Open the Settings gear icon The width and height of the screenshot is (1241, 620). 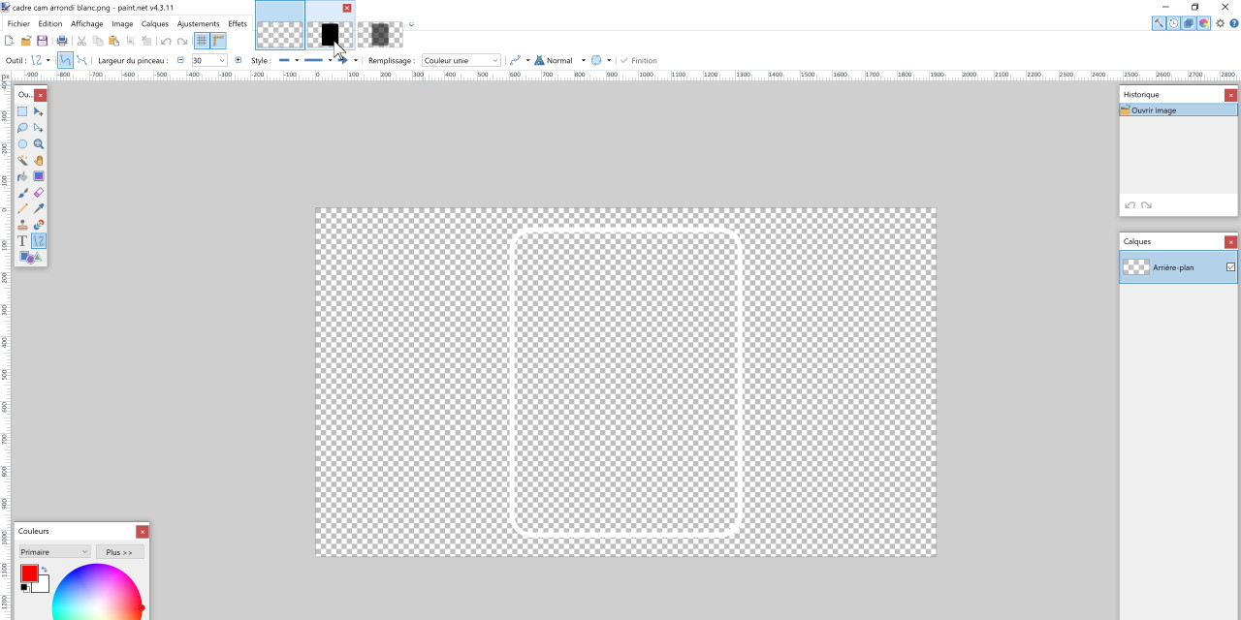click(x=1221, y=23)
